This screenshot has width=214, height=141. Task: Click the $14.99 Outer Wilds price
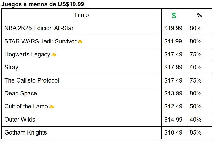(173, 120)
